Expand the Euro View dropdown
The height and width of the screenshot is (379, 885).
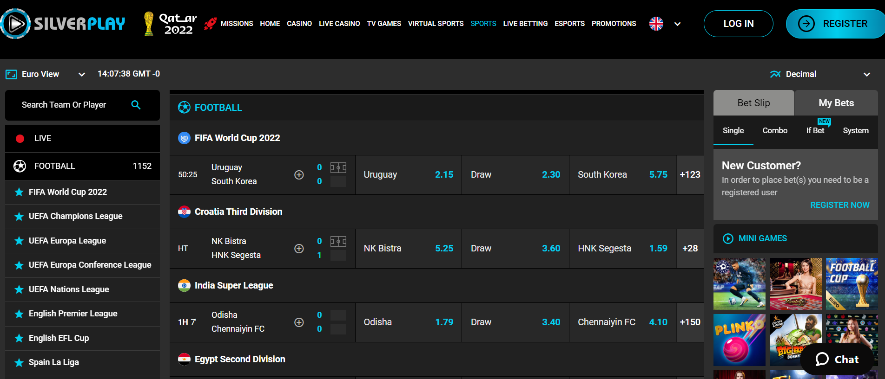point(82,74)
